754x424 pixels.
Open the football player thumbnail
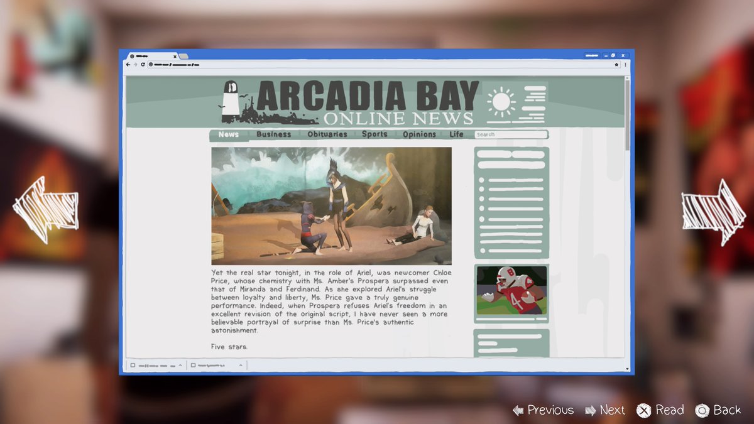(x=511, y=290)
